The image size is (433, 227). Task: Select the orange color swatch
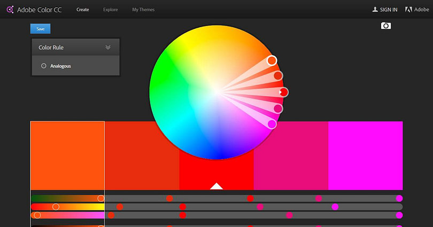point(67,155)
